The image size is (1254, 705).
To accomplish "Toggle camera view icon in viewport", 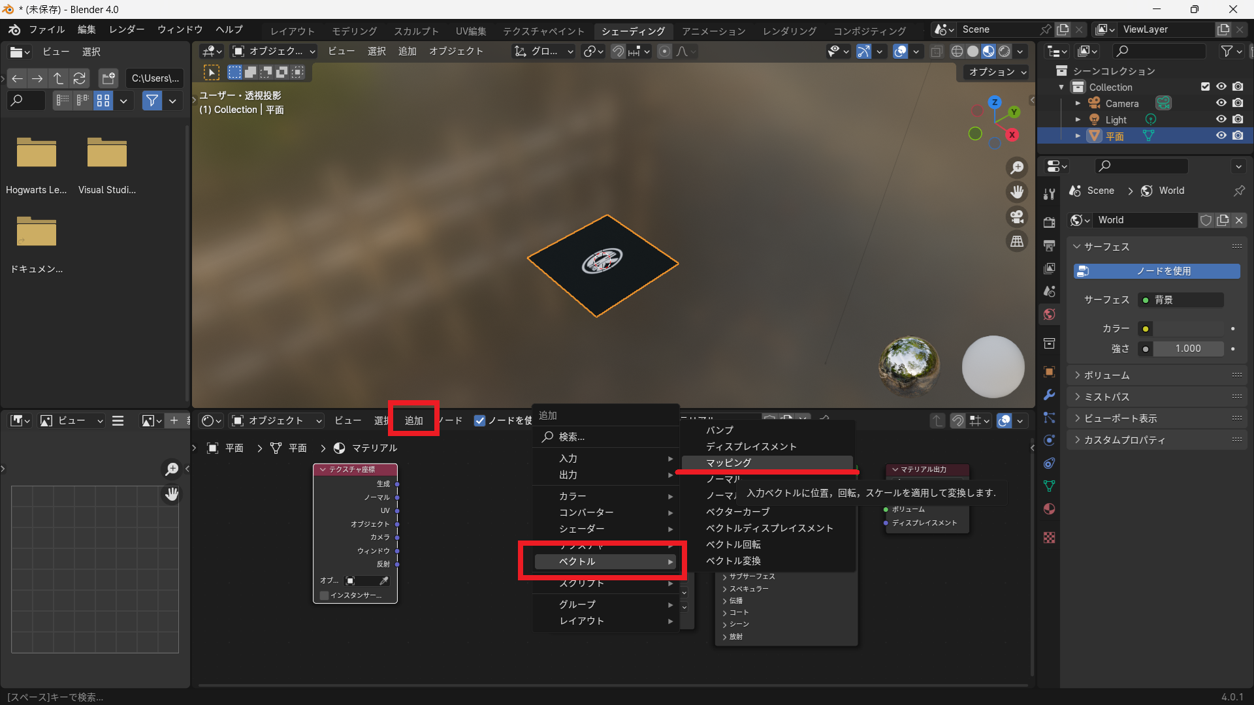I will (1017, 217).
